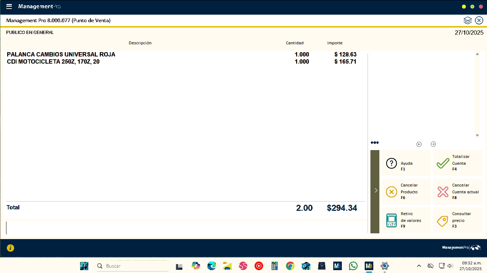Viewport: 487px width, 273px height.
Task: Click the yellow info icon in the footer
Action: pyautogui.click(x=10, y=248)
